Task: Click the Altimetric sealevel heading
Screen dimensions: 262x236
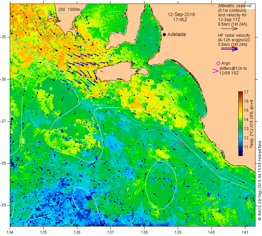Action: click(234, 6)
